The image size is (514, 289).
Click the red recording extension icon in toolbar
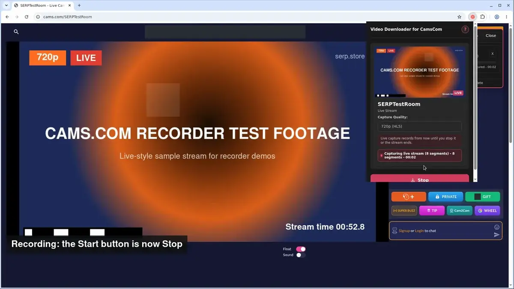(x=472, y=17)
